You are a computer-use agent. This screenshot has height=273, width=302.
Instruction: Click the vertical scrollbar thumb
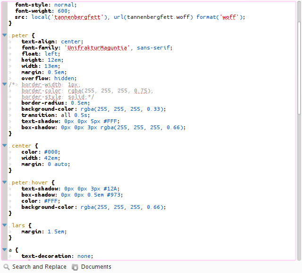pos(299,68)
